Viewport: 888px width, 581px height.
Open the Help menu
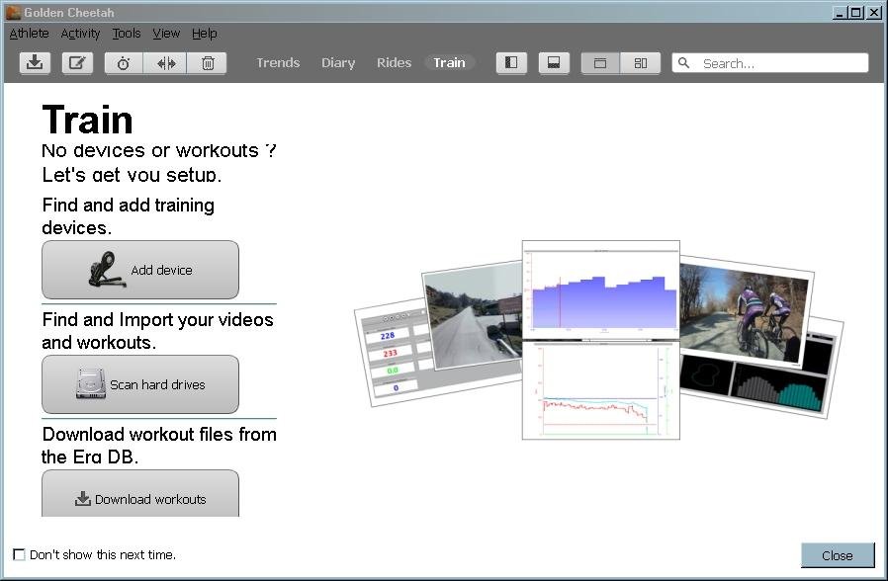click(x=205, y=34)
